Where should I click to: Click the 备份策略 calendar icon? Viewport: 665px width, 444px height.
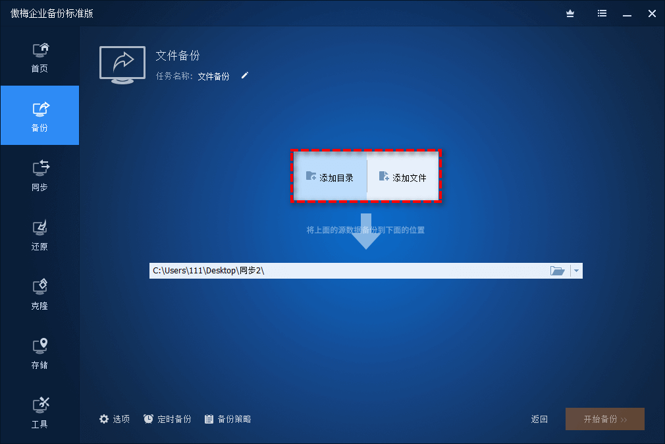tap(209, 419)
